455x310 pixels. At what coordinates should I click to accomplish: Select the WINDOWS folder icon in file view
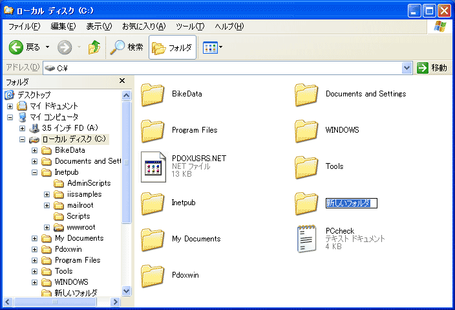[306, 131]
